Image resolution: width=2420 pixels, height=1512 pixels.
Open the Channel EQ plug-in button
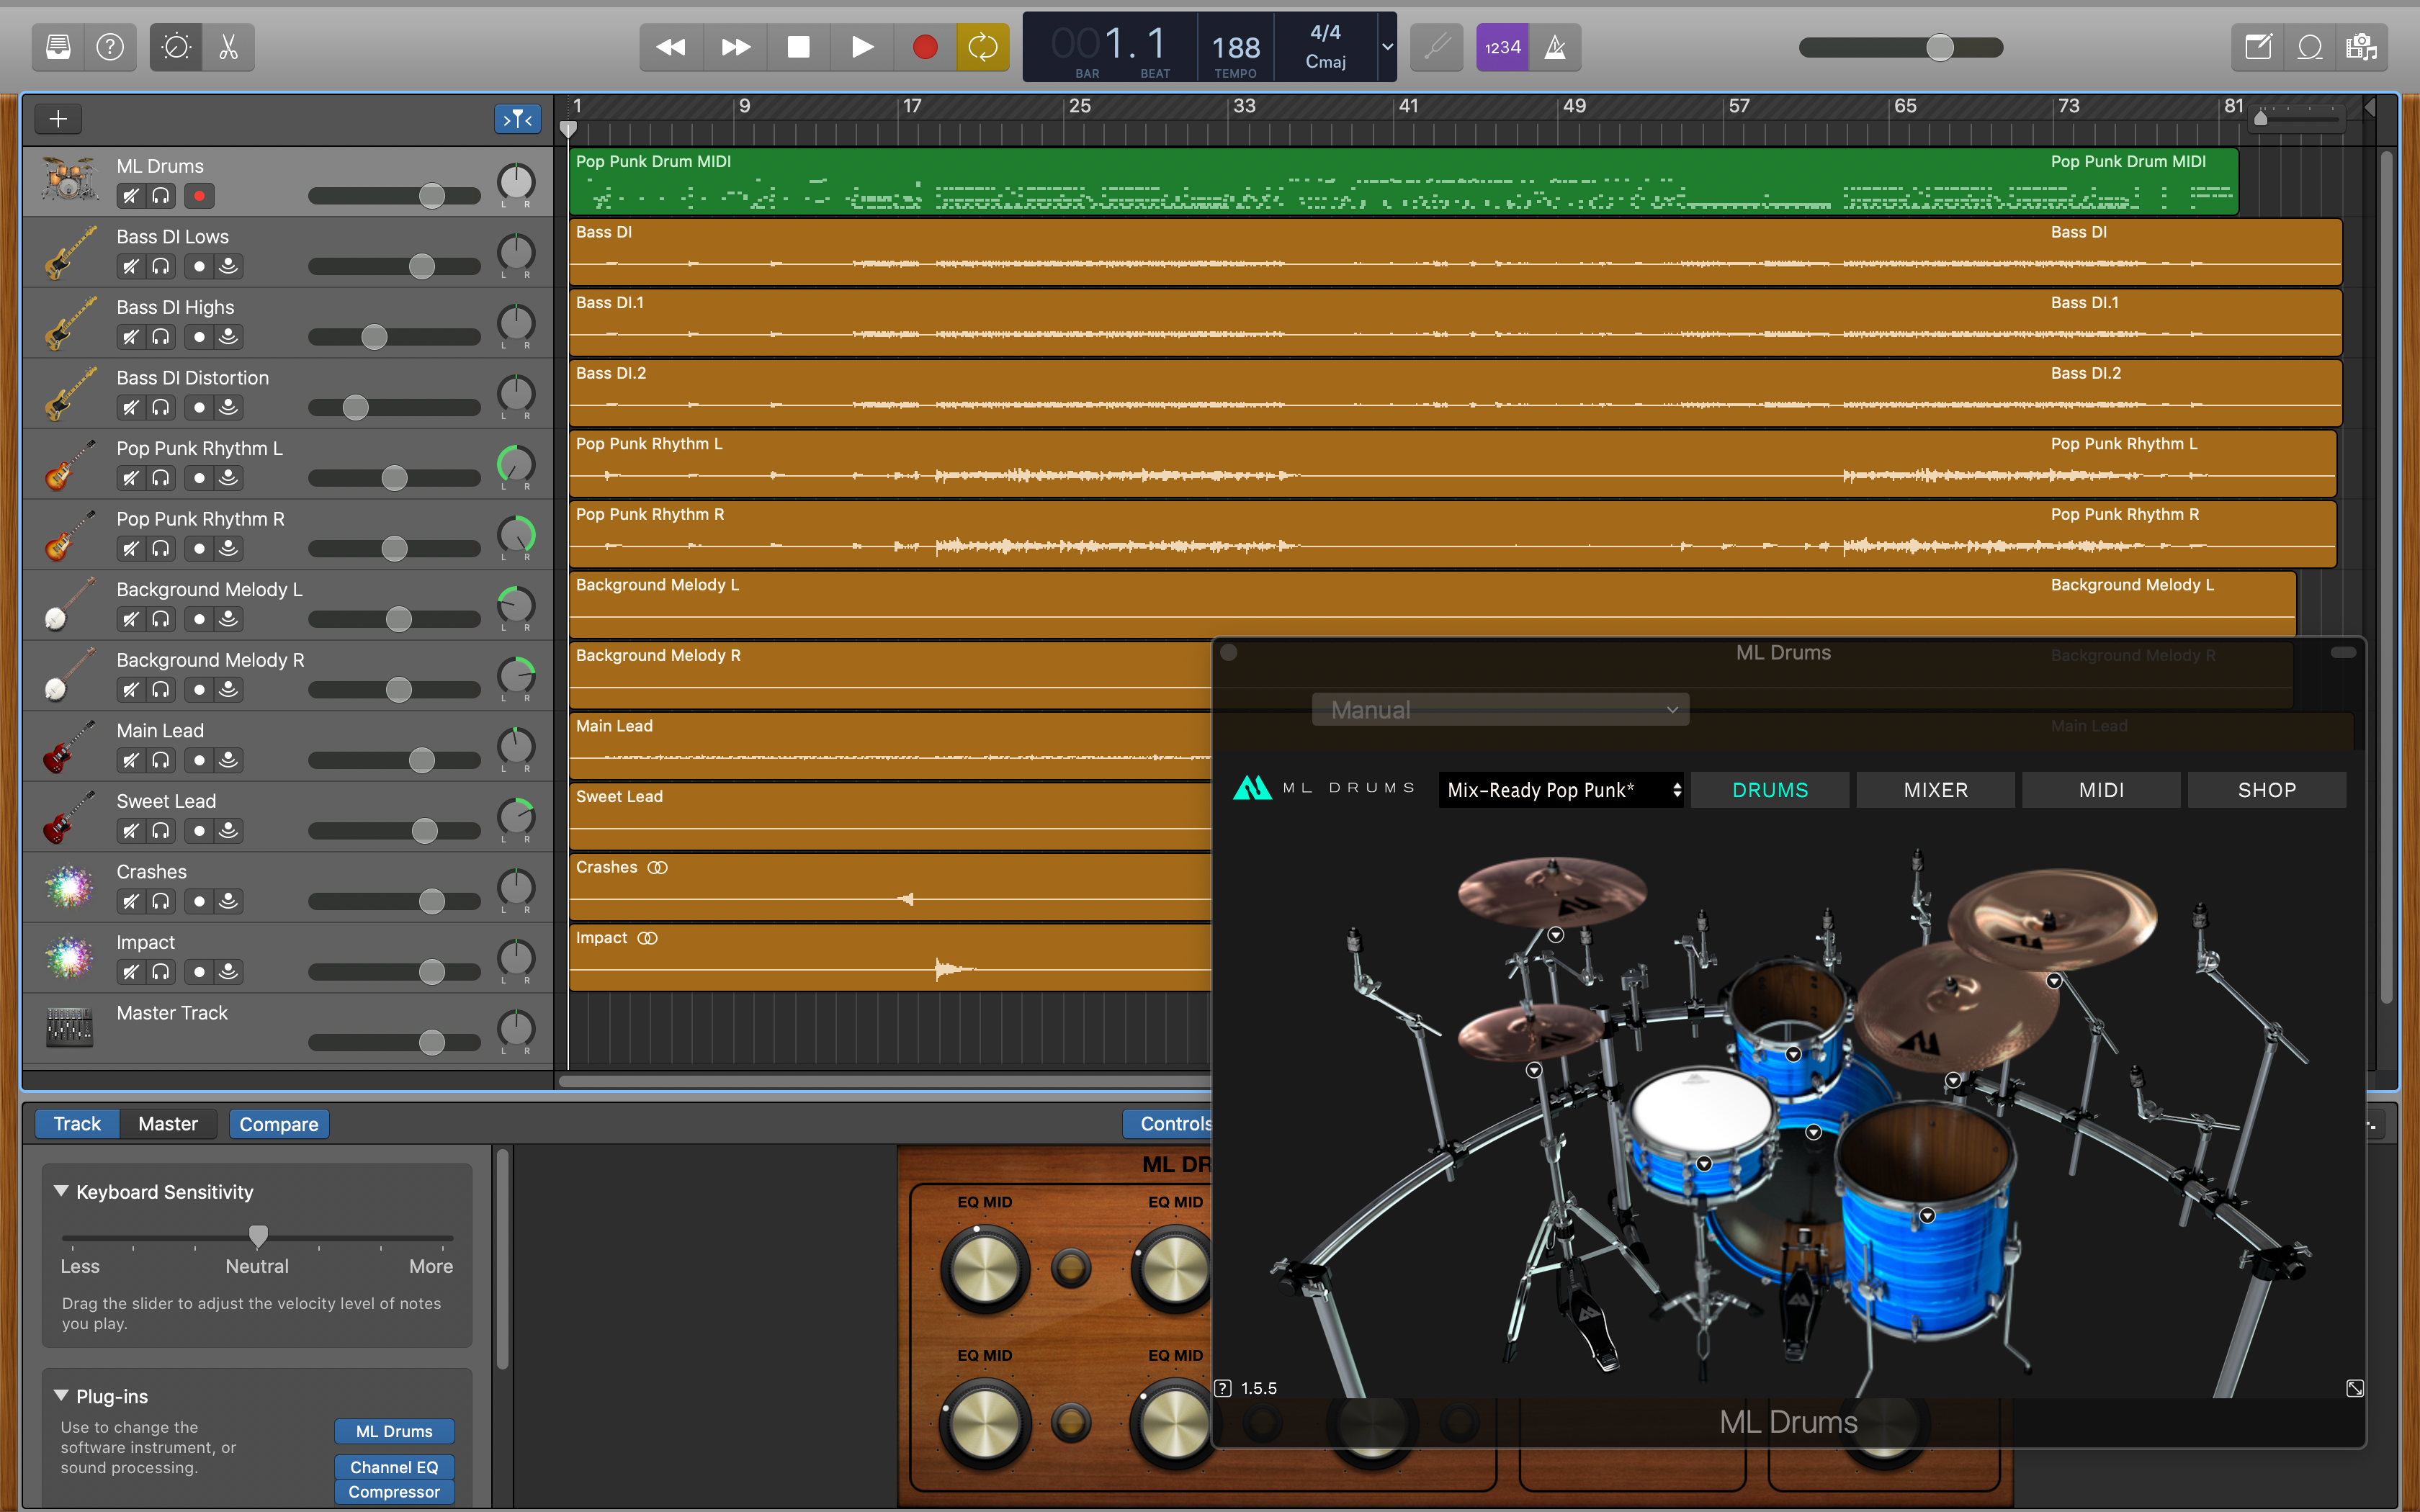click(394, 1467)
